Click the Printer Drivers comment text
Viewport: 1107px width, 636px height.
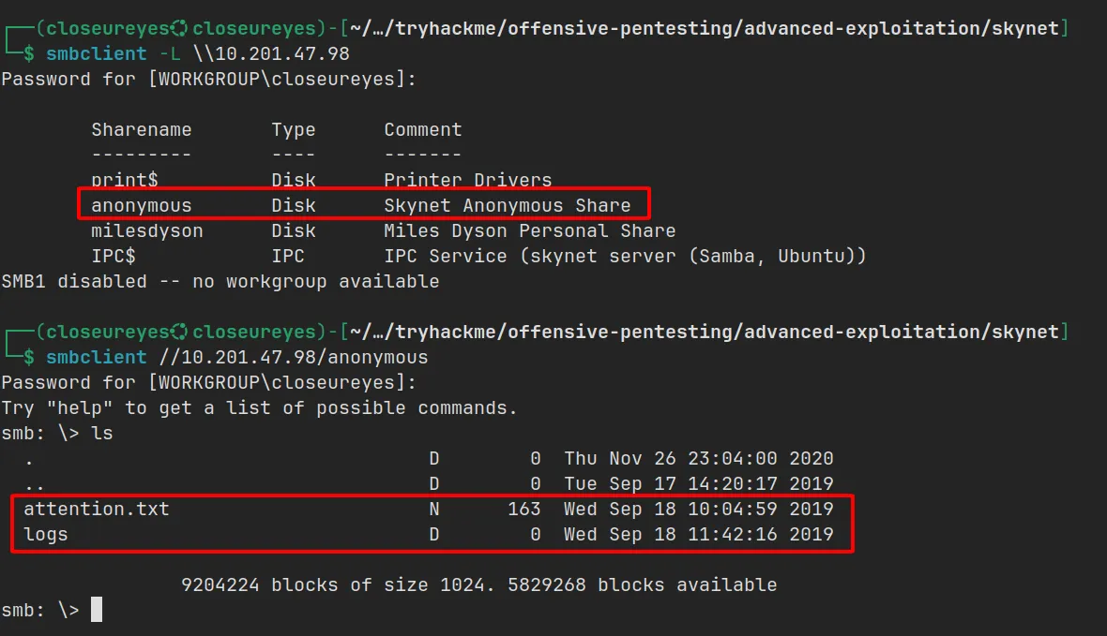pyautogui.click(x=468, y=180)
